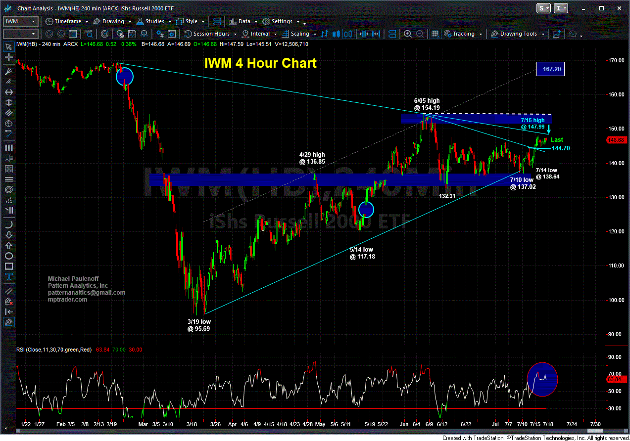Click the remove drawing objects icon

point(9,301)
